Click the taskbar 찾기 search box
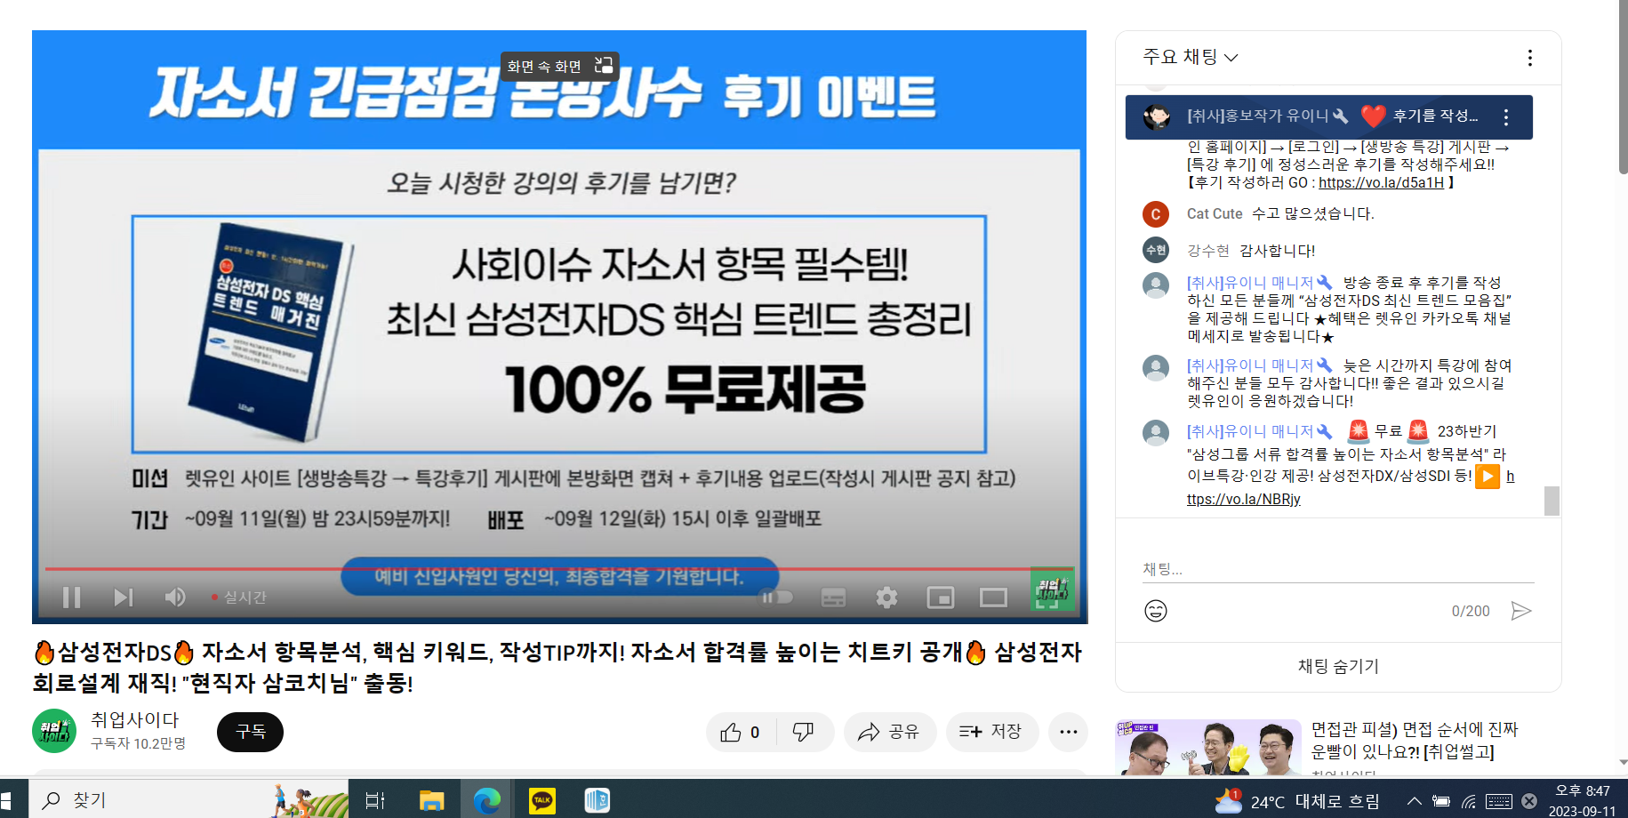 tap(188, 799)
